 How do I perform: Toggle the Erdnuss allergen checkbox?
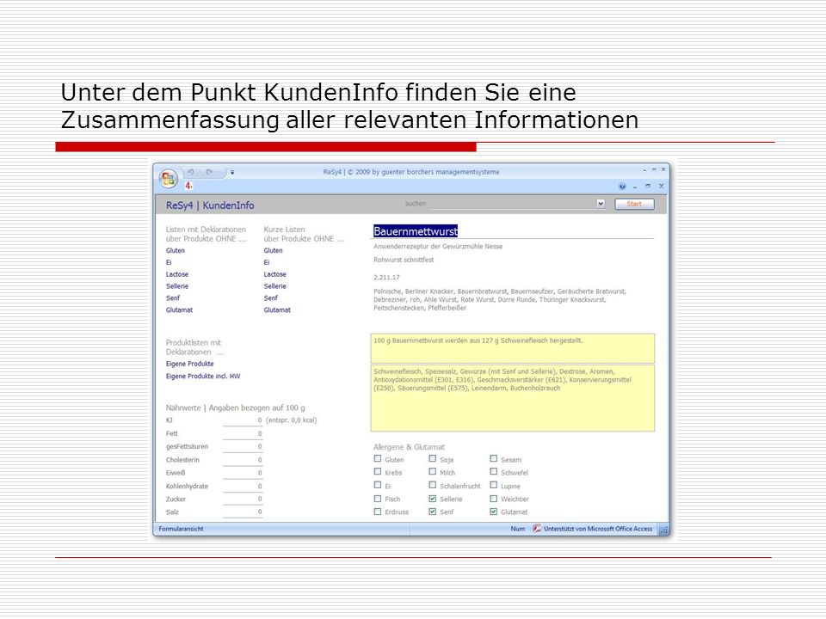(378, 512)
